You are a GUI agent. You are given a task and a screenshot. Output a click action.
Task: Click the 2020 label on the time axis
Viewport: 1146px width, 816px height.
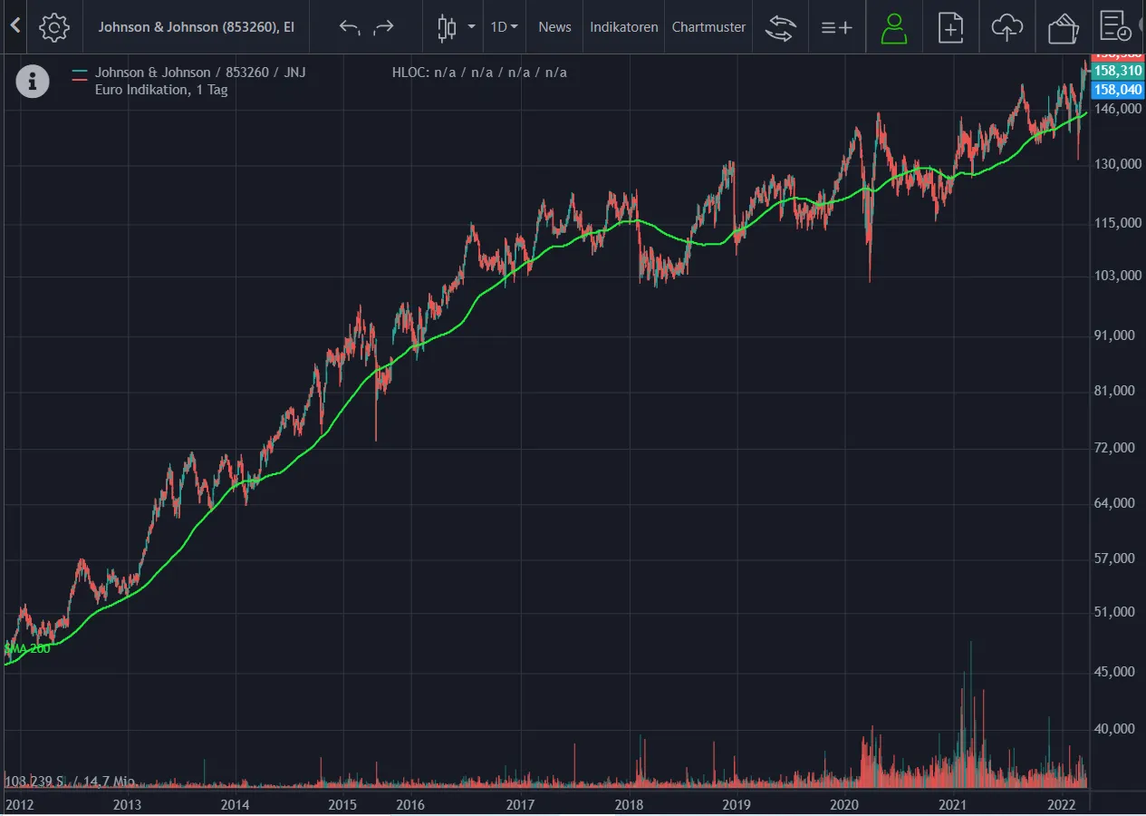pos(844,803)
